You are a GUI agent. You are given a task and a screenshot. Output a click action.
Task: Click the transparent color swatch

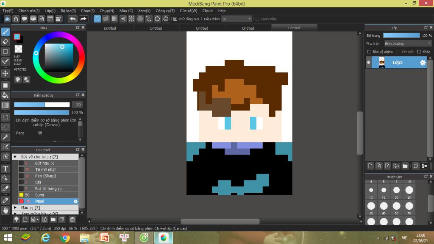click(18, 49)
